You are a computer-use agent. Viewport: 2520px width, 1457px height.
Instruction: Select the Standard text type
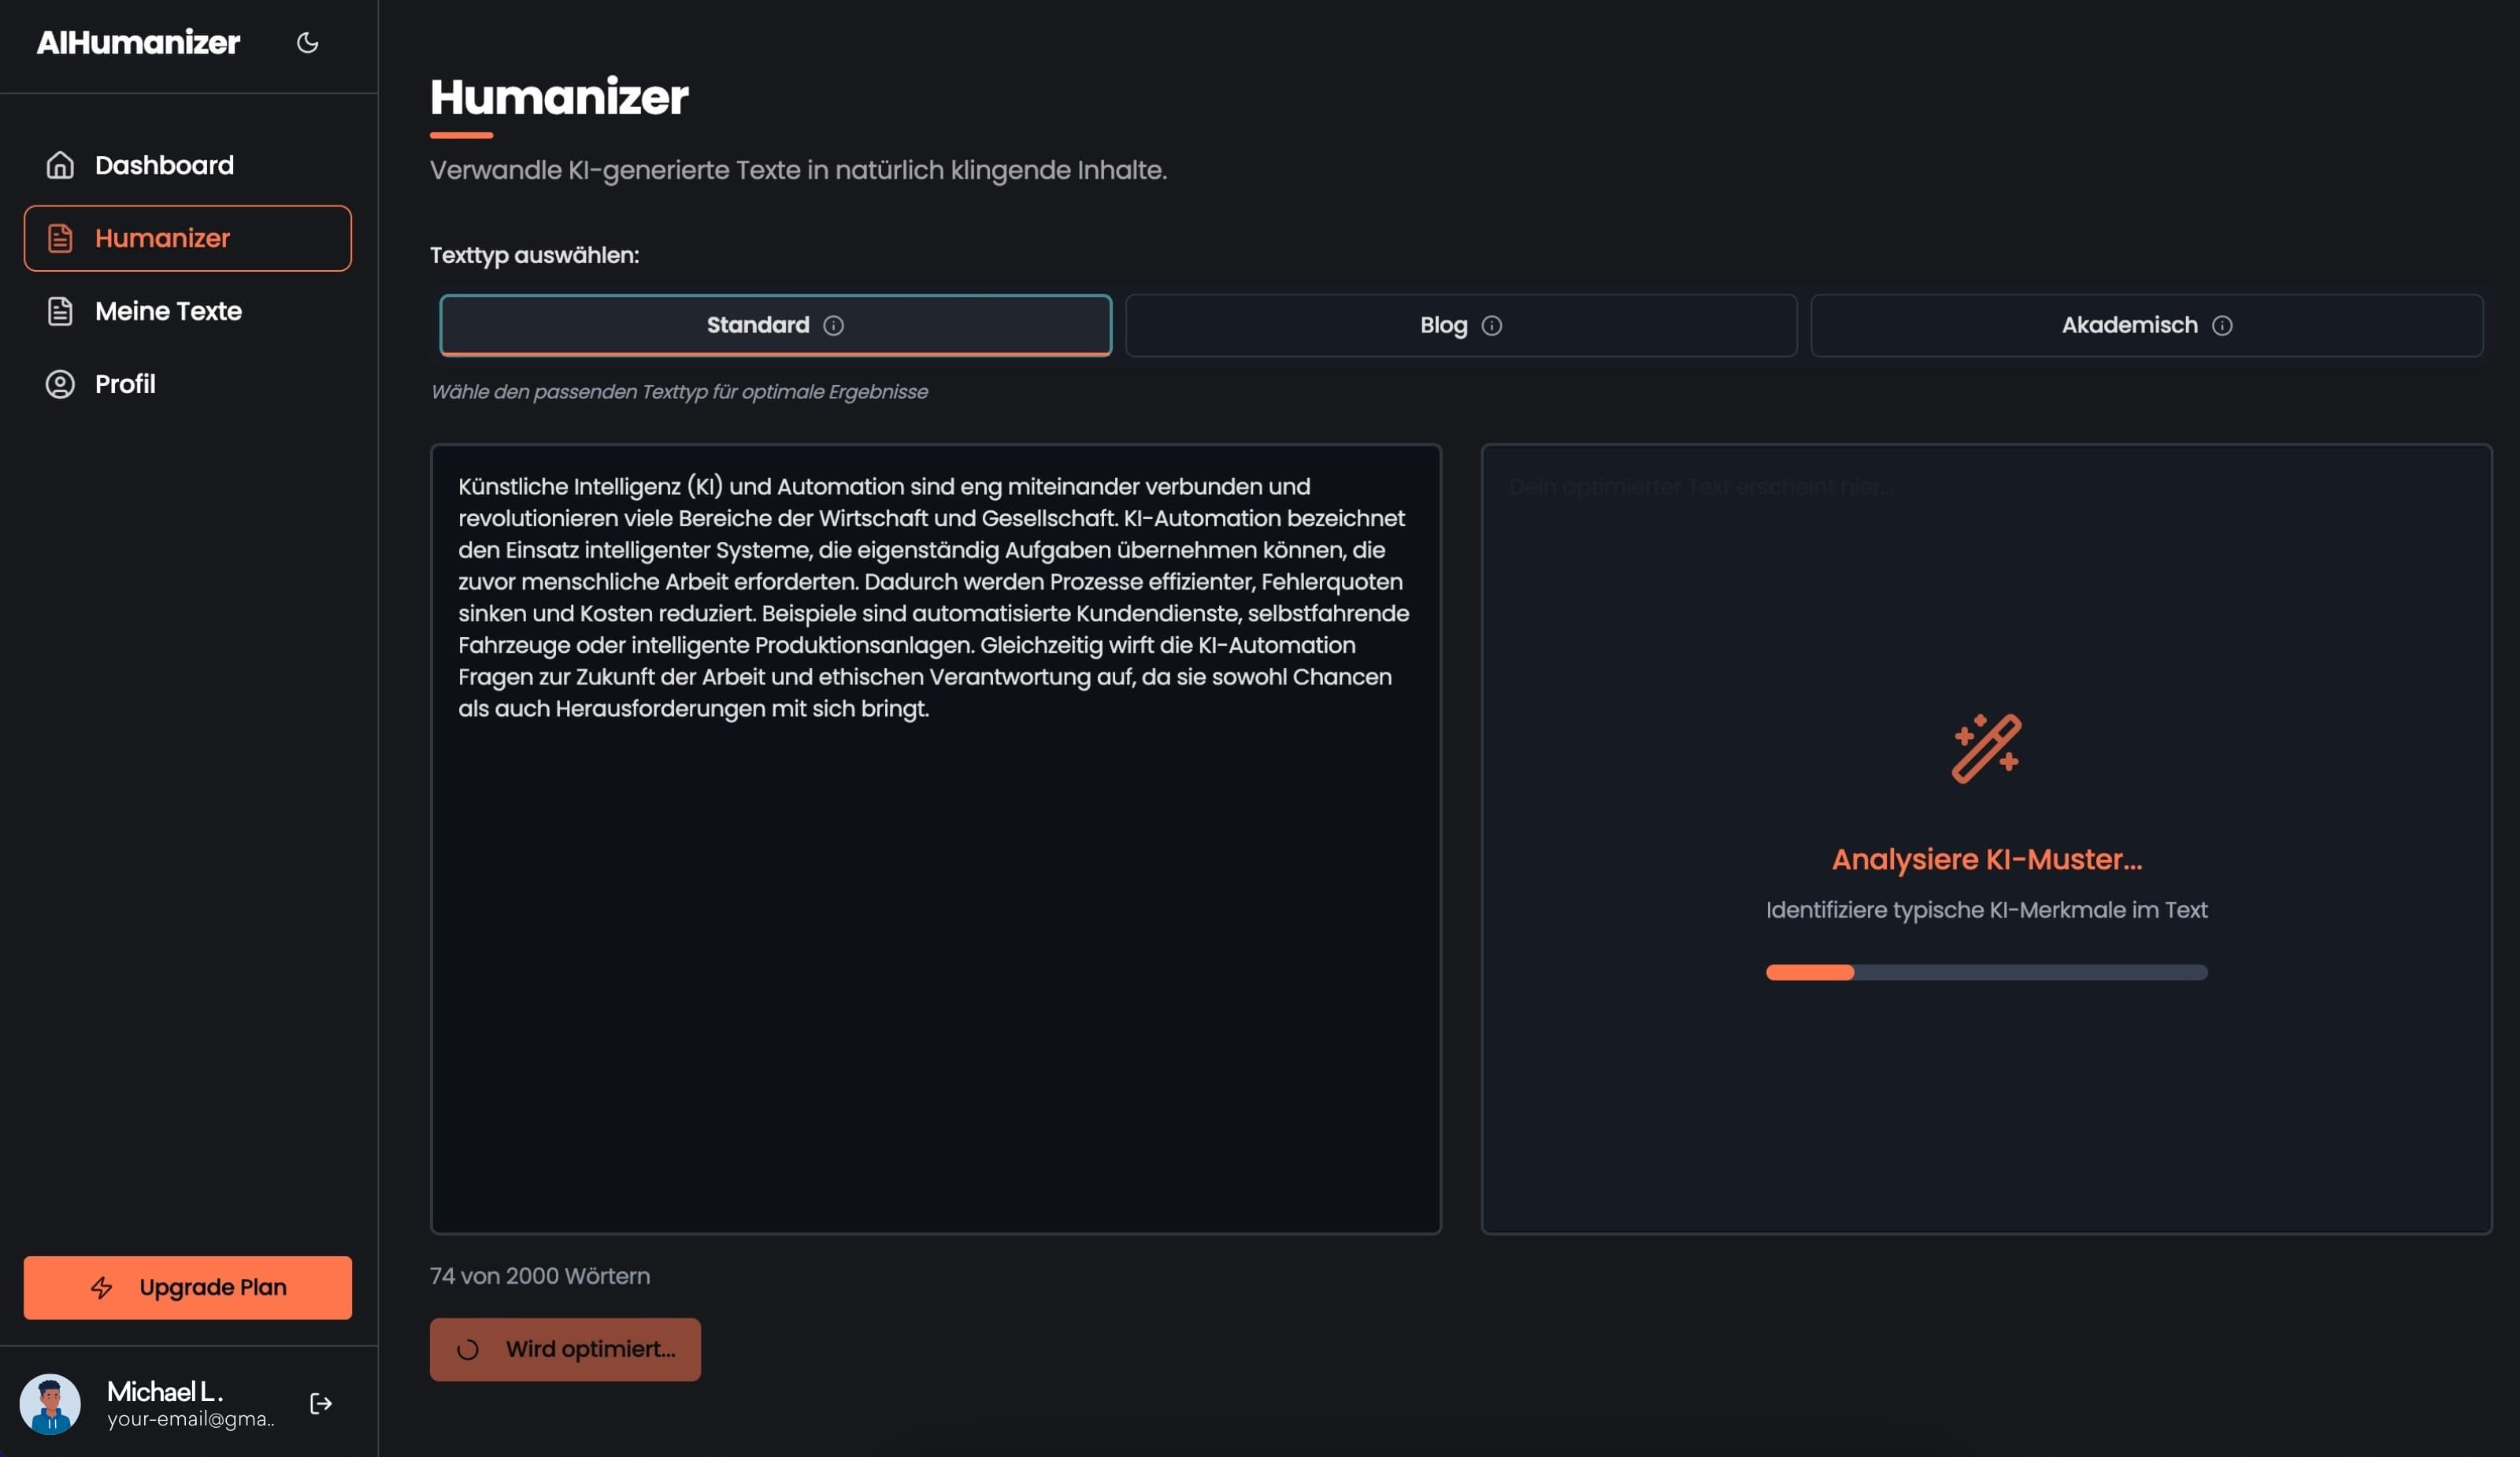point(757,326)
